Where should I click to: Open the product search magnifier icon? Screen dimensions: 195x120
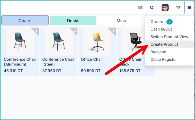click(152, 8)
